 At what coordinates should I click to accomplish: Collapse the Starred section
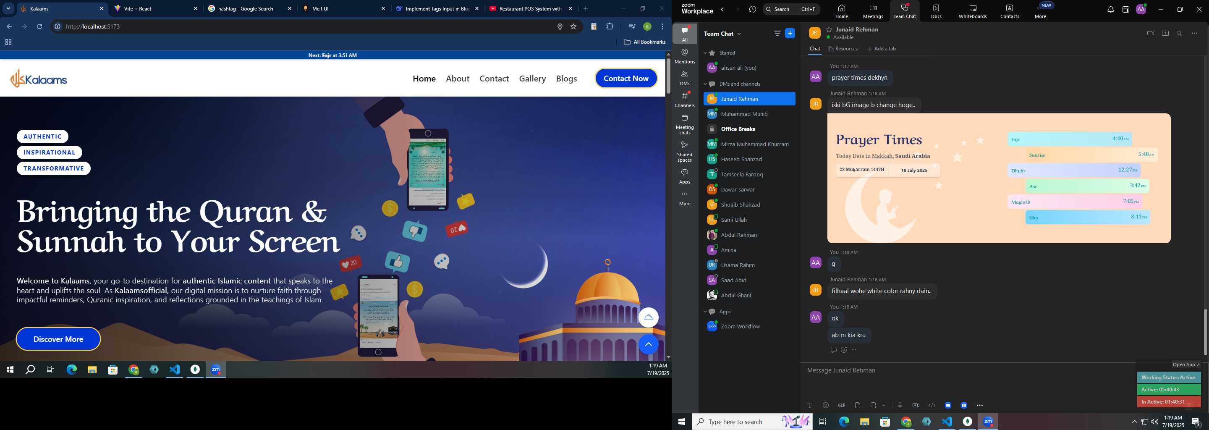point(705,53)
